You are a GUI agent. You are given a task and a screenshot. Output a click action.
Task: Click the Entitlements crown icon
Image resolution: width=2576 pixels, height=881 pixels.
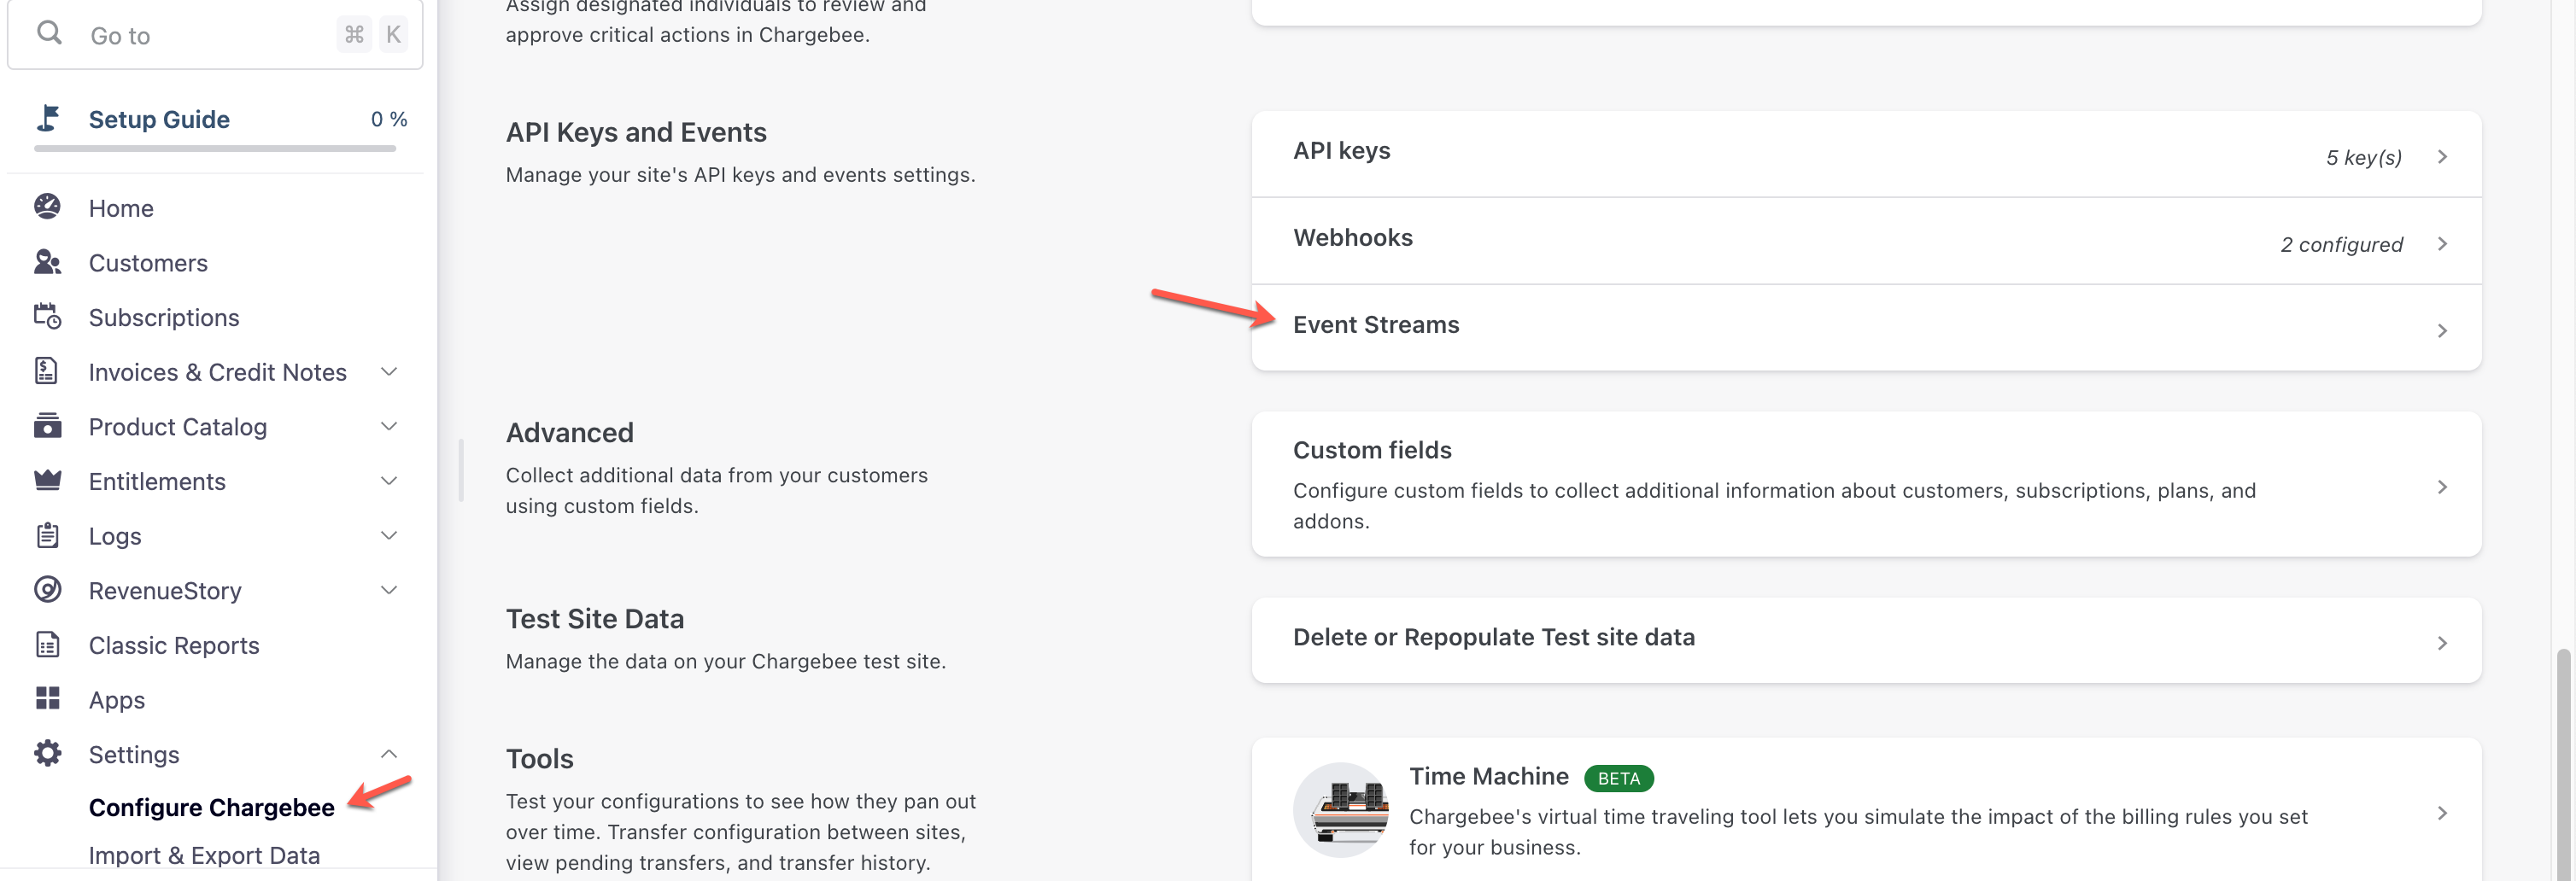[47, 480]
